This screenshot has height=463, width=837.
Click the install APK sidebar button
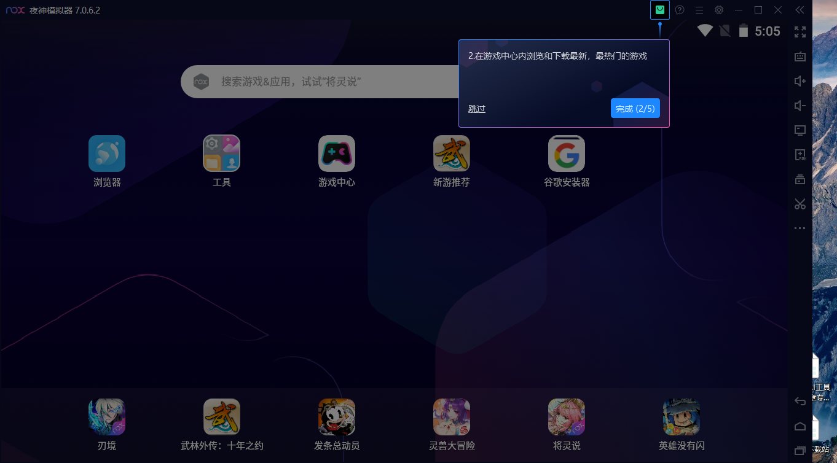click(800, 155)
